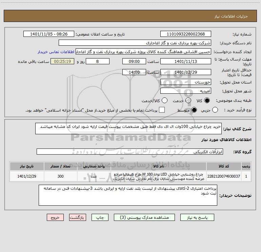Screen dimensions: 261x252
Task: Select the کالا/خدمت radio button
Action: pos(164,100)
